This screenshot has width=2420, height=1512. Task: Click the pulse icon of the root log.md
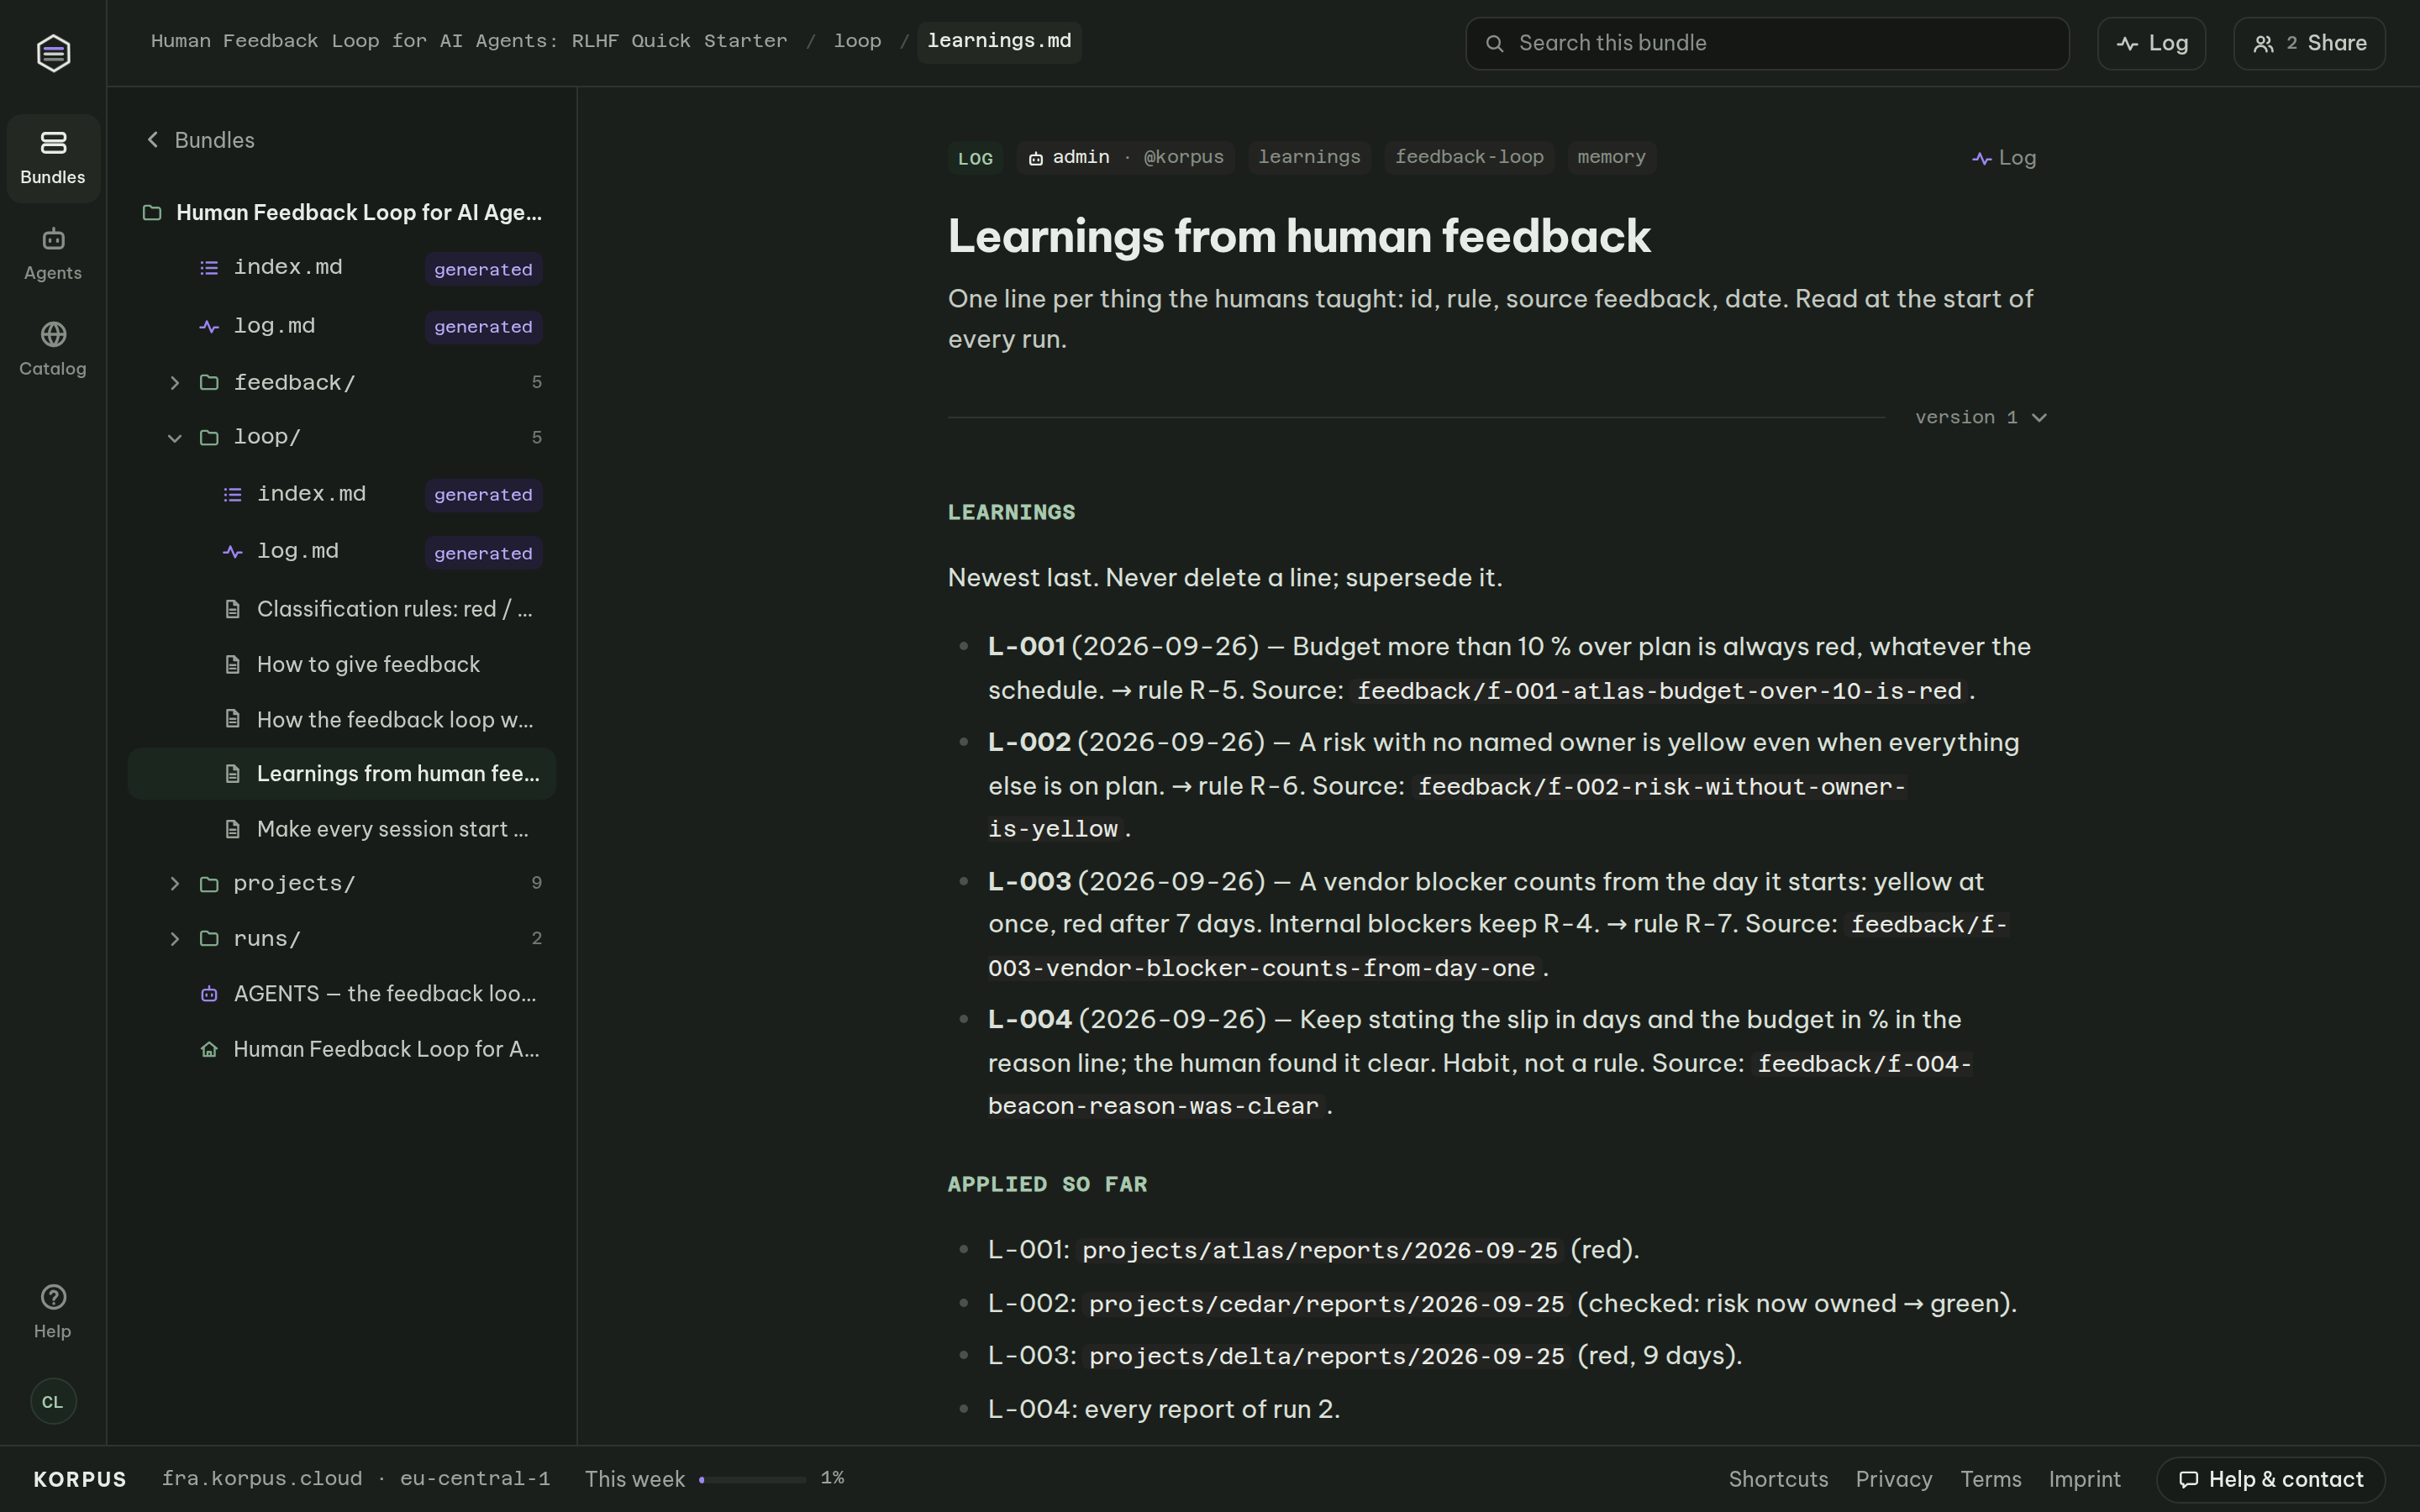(209, 326)
